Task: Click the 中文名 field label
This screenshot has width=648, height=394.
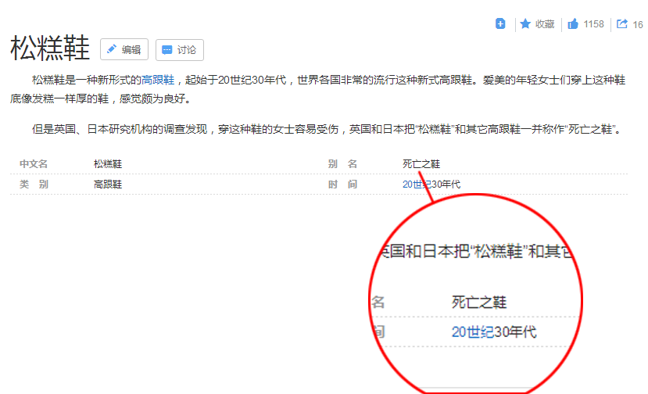Action: pos(34,164)
